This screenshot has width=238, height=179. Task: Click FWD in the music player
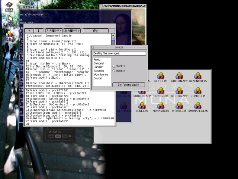(x=65, y=136)
